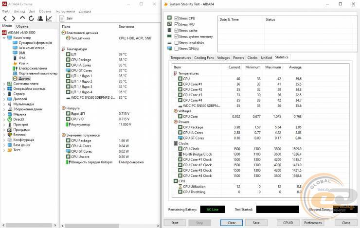Click the Stress GPU monitor icon

169,49
